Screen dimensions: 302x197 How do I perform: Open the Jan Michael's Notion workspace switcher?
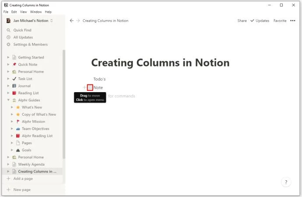30,21
